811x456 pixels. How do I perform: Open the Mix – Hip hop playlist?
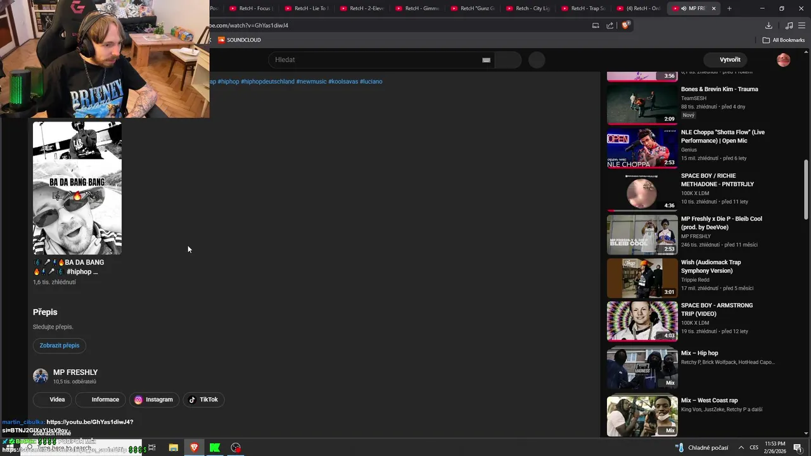[x=699, y=353]
